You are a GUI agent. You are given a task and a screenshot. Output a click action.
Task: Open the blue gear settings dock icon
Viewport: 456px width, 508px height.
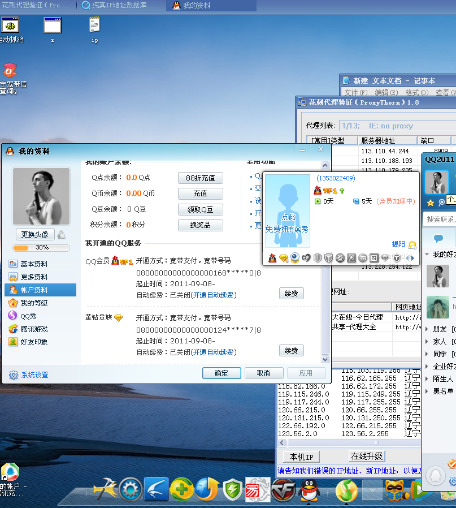[131, 489]
